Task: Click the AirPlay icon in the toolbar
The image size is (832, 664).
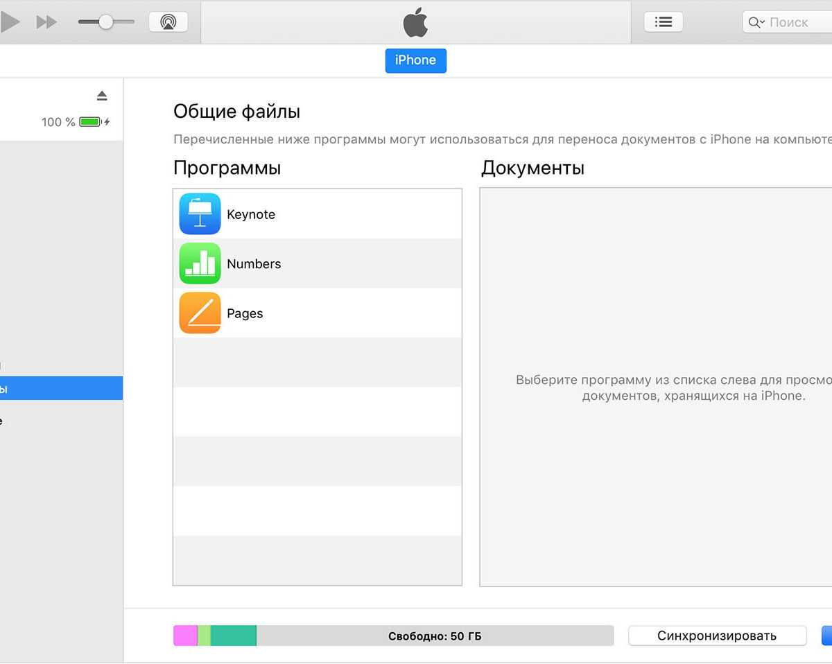Action: tap(168, 22)
